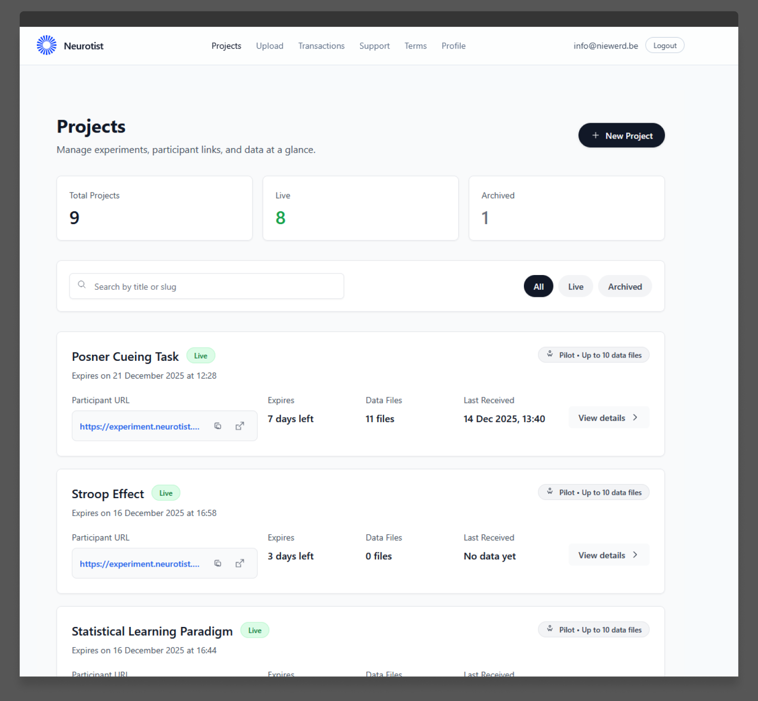The image size is (758, 701).
Task: Click the magnifier icon in the search bar
Action: pyautogui.click(x=82, y=285)
